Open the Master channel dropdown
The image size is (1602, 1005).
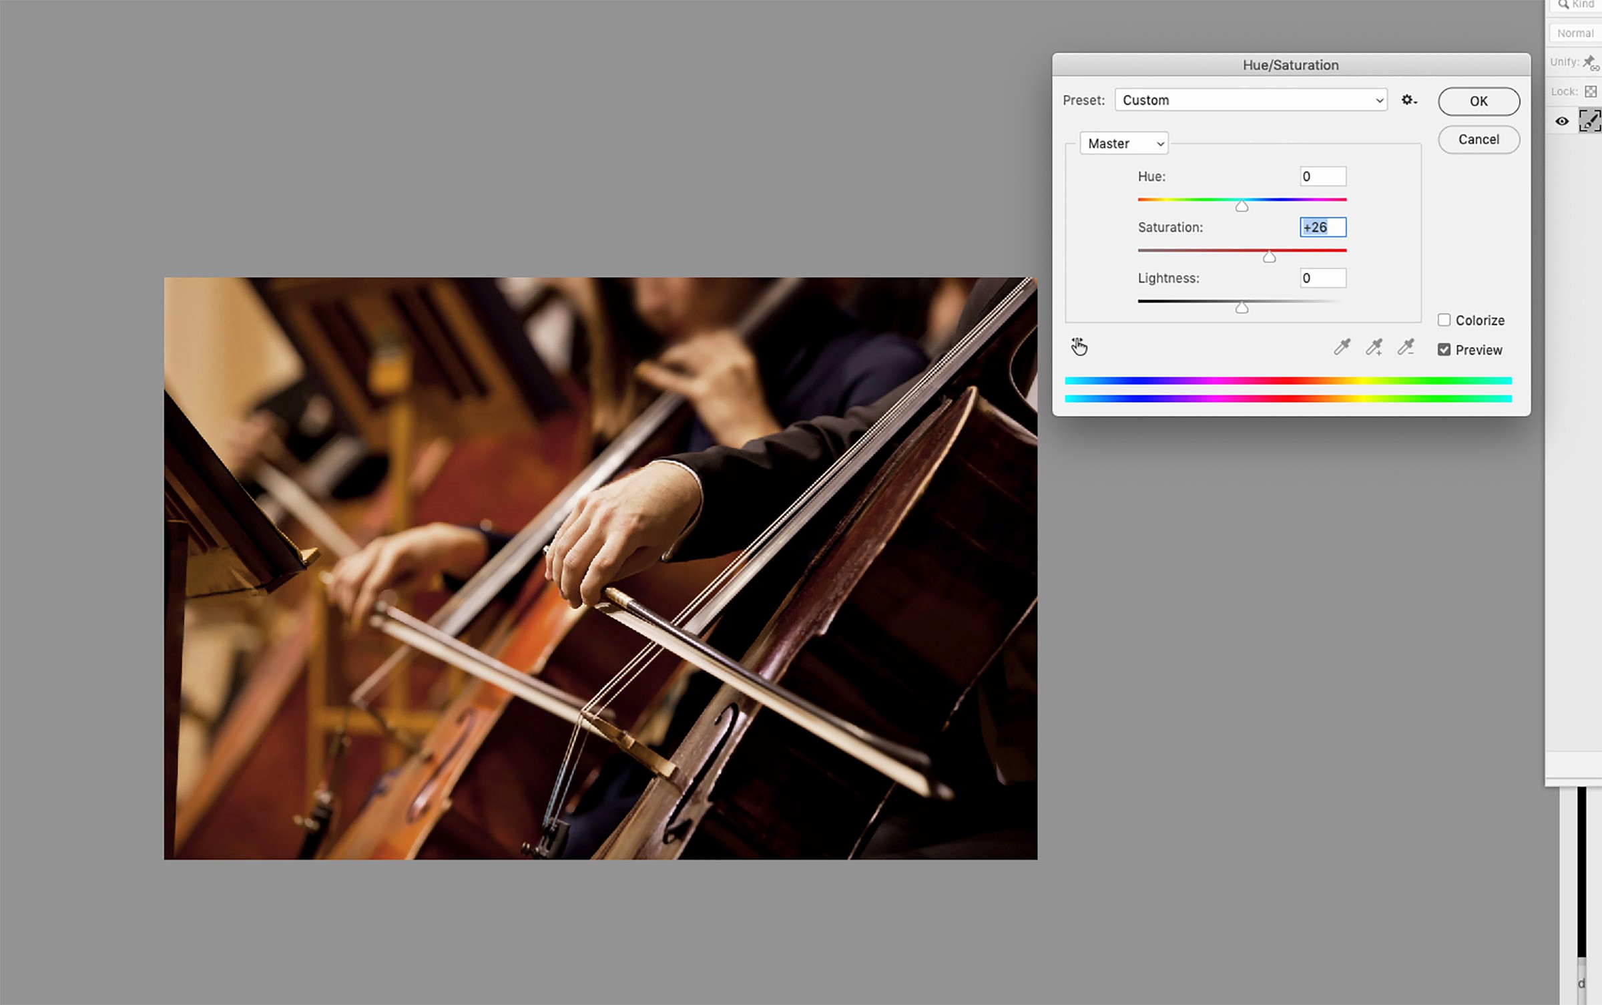[x=1123, y=143]
